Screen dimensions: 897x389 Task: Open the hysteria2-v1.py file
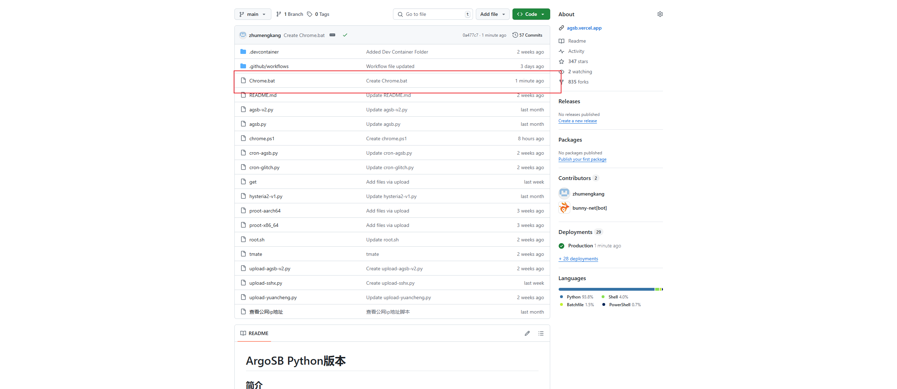(x=266, y=196)
